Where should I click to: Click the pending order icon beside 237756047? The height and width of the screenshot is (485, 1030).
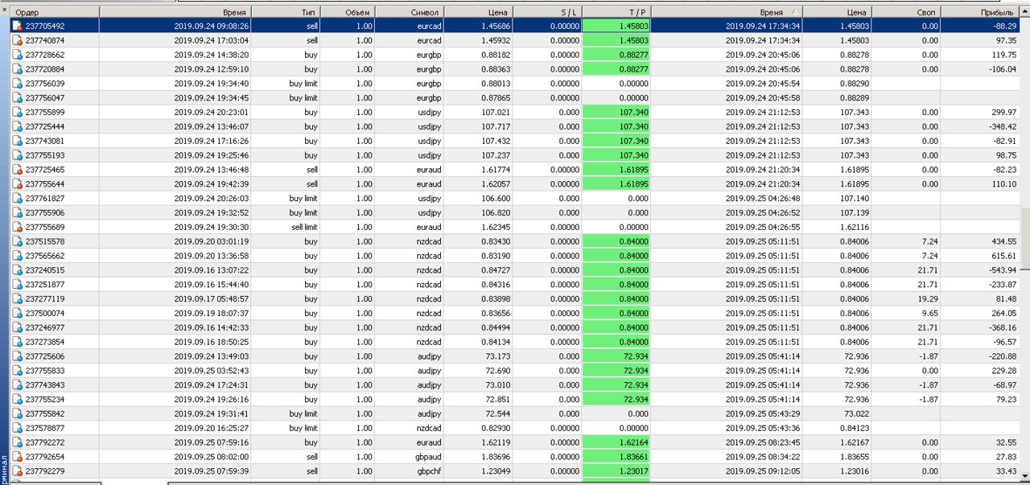(17, 97)
